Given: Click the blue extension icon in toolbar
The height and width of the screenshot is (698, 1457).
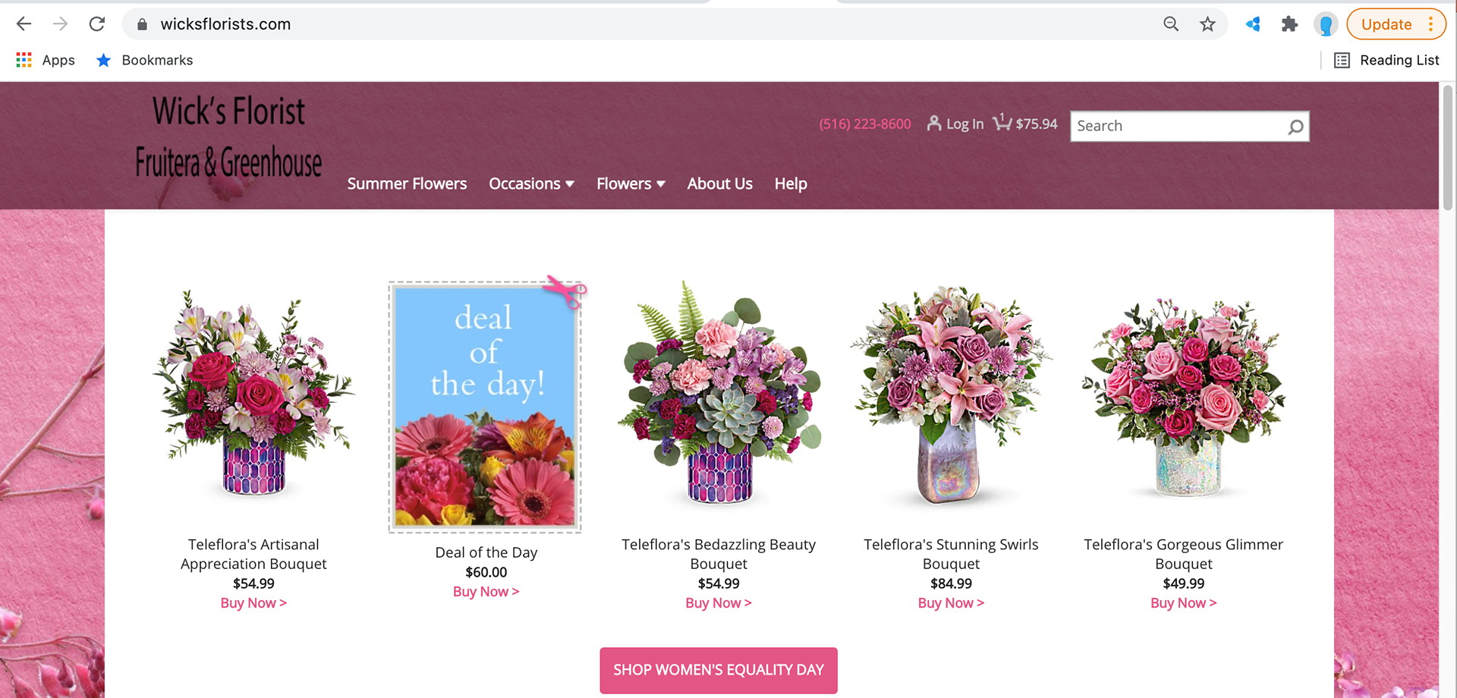Looking at the screenshot, I should 1253,24.
